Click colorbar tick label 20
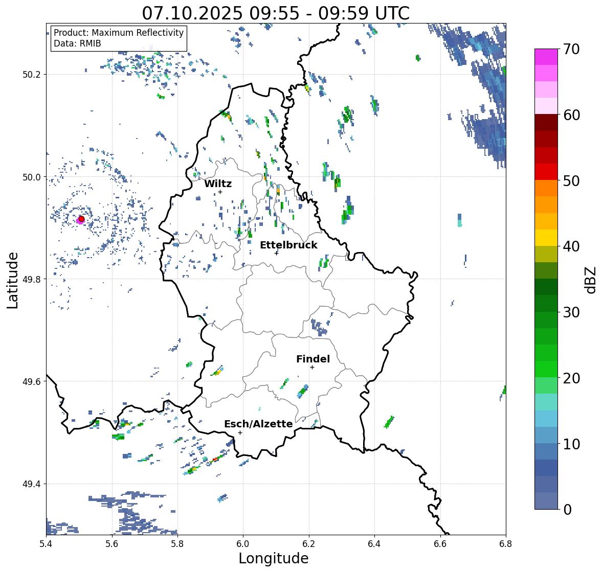This screenshot has height=571, width=603. tap(571, 378)
